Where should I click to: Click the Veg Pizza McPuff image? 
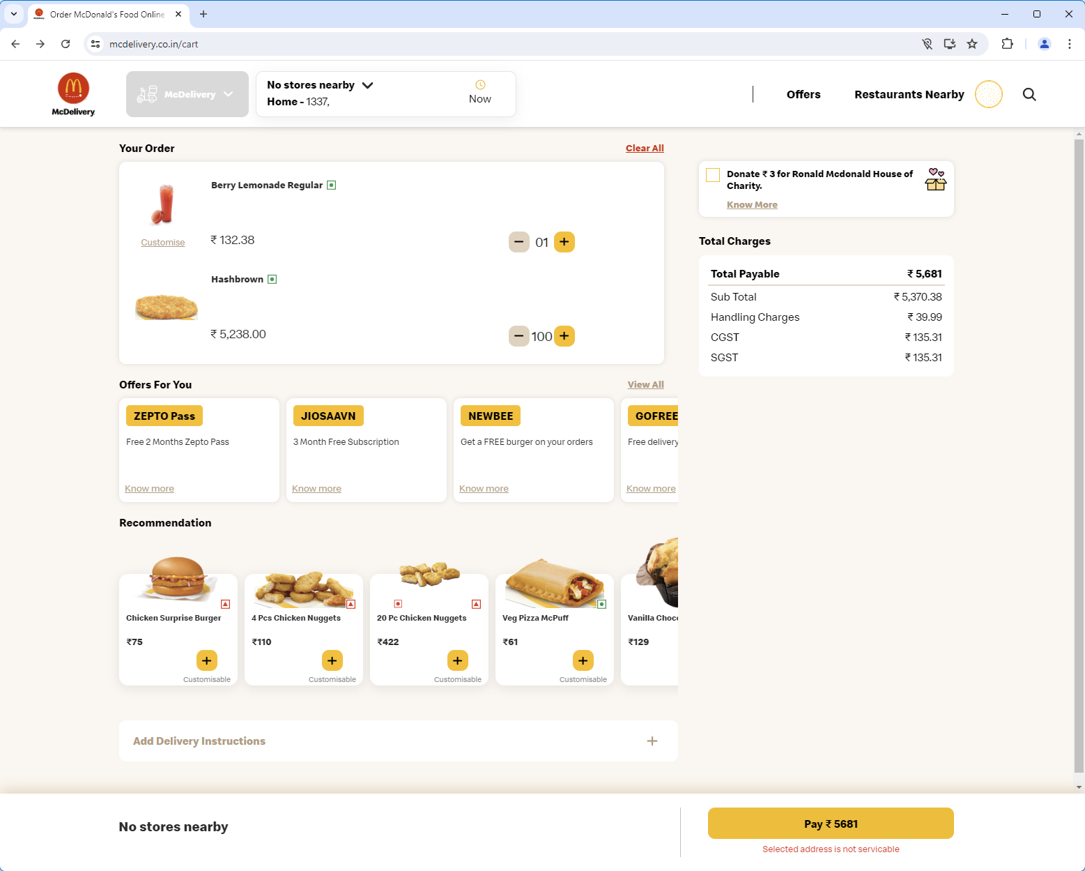(x=555, y=582)
